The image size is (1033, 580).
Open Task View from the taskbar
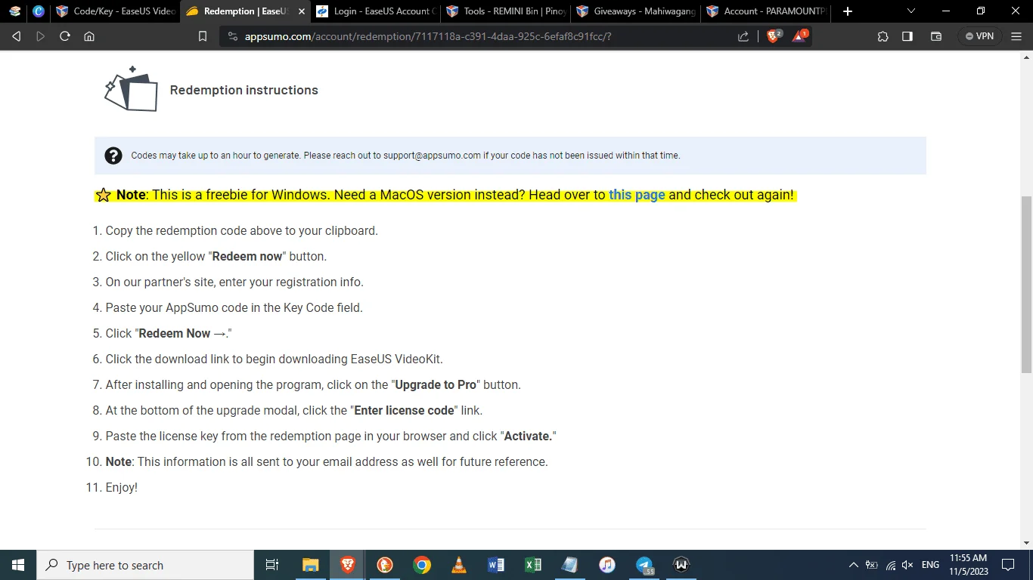click(x=272, y=565)
